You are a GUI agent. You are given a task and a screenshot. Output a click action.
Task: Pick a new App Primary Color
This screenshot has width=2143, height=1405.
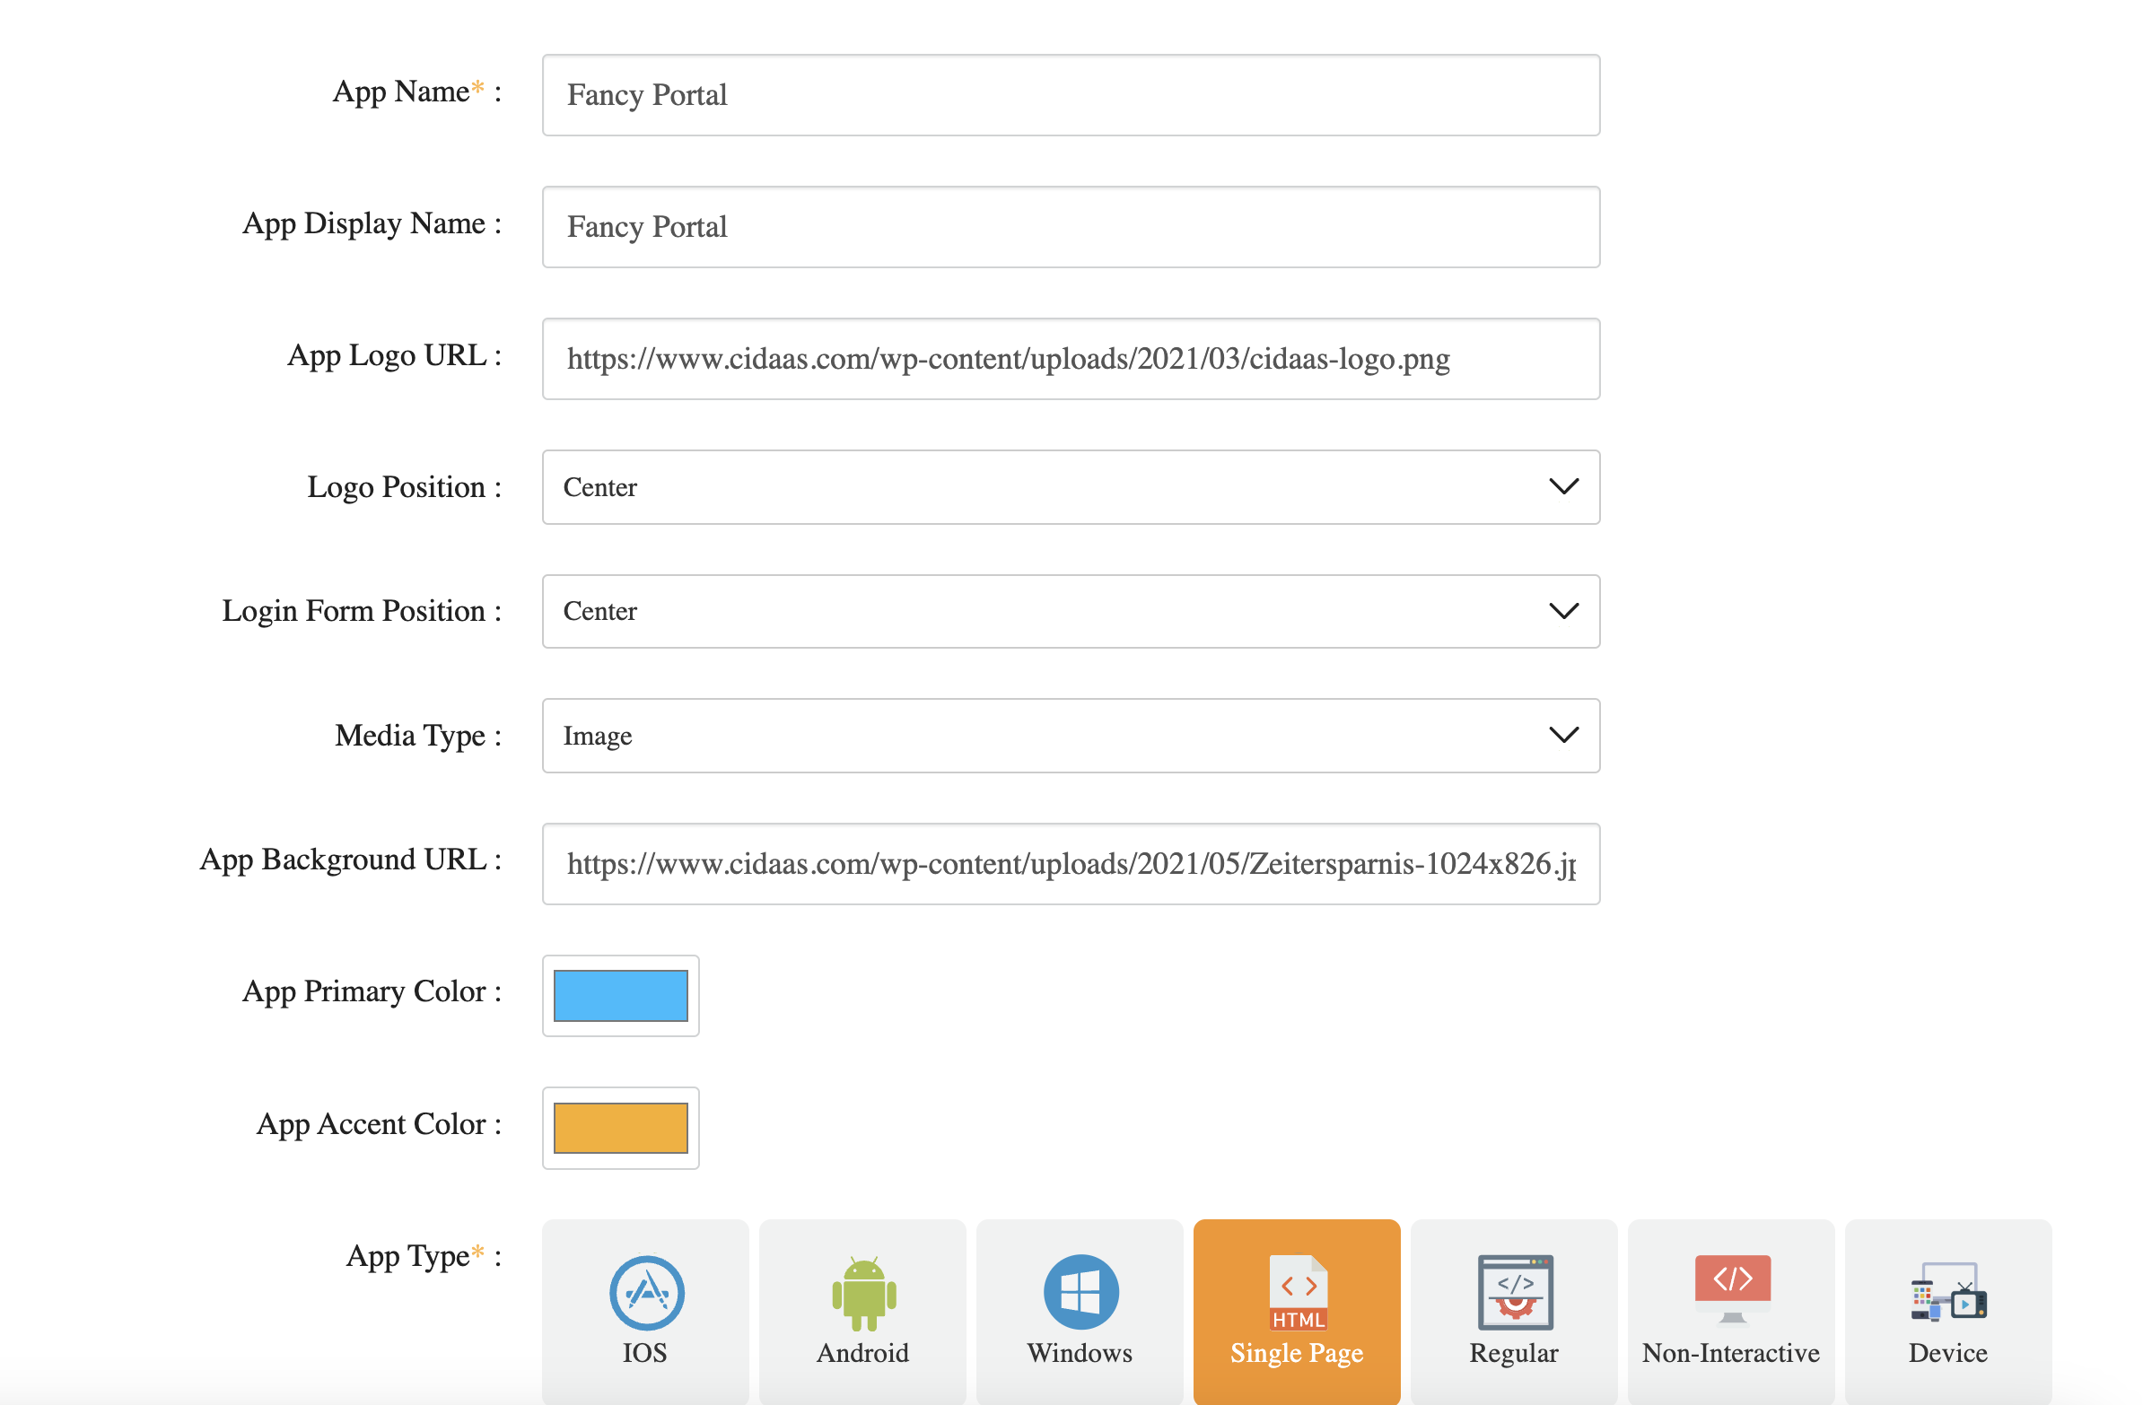pyautogui.click(x=620, y=996)
